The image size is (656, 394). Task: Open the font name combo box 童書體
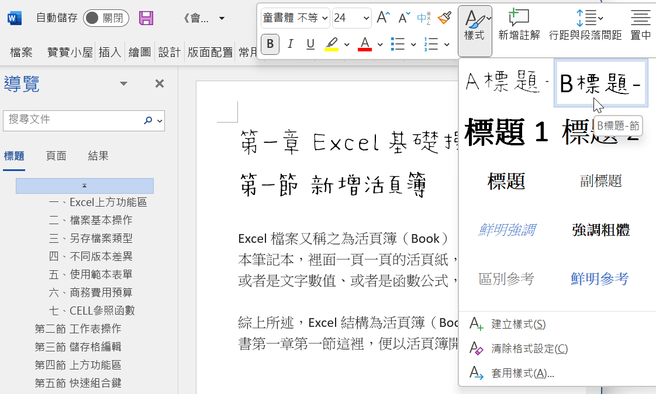click(x=295, y=18)
